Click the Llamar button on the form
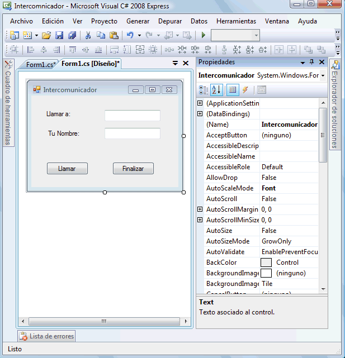The image size is (345, 358). click(67, 169)
